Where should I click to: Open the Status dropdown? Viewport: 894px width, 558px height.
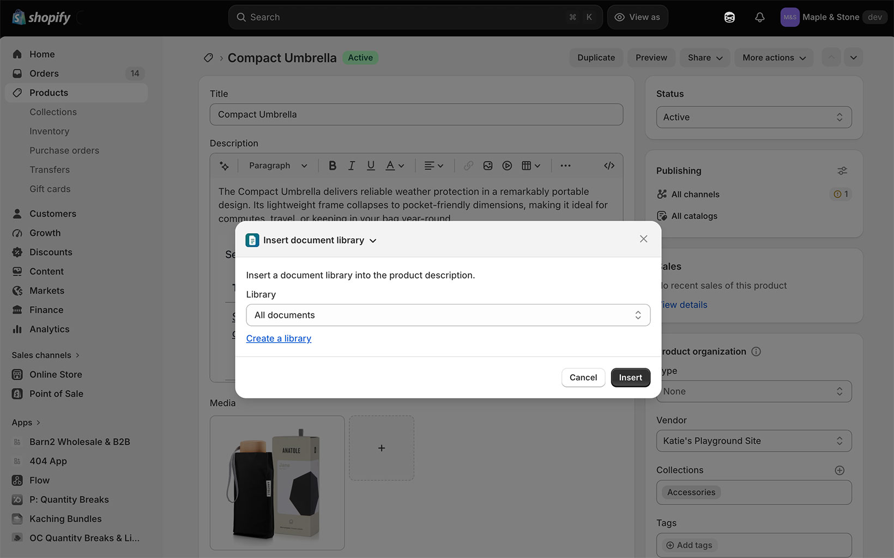[754, 117]
